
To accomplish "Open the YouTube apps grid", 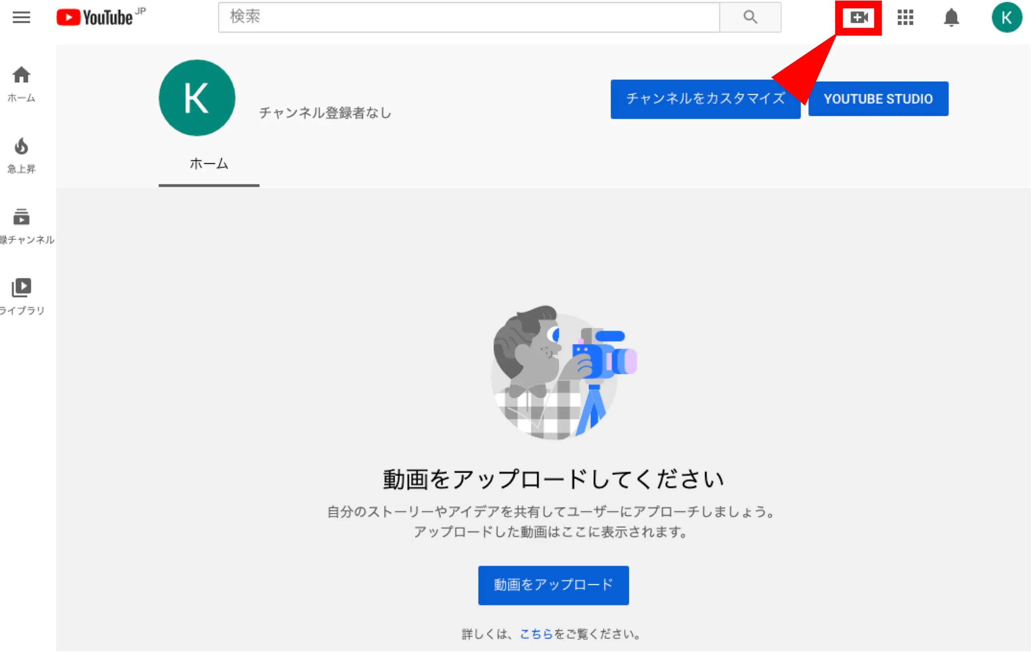I will [x=905, y=17].
